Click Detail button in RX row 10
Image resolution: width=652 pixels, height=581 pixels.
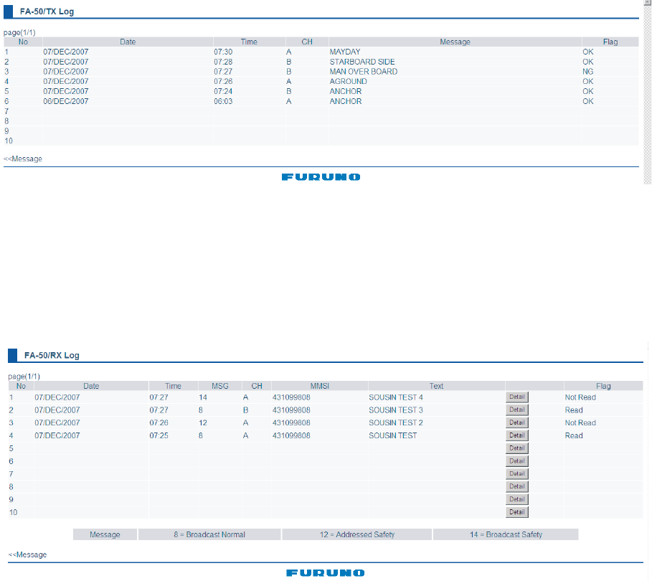click(517, 512)
